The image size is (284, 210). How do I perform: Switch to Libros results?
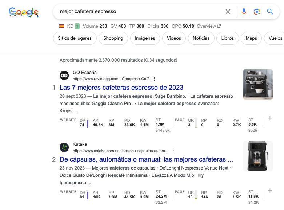[228, 38]
